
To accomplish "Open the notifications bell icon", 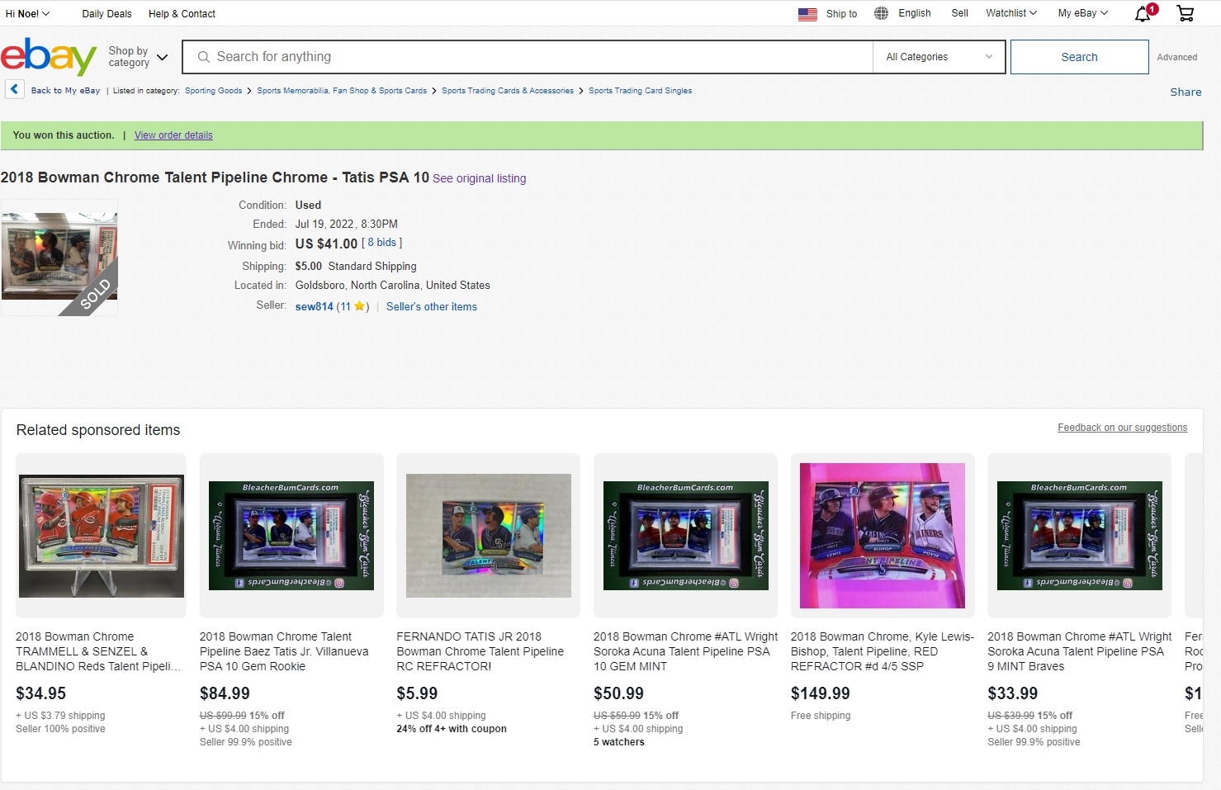I will [1143, 13].
